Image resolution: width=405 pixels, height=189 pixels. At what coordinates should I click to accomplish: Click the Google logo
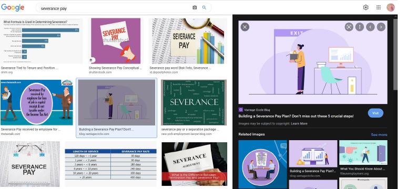pyautogui.click(x=13, y=8)
